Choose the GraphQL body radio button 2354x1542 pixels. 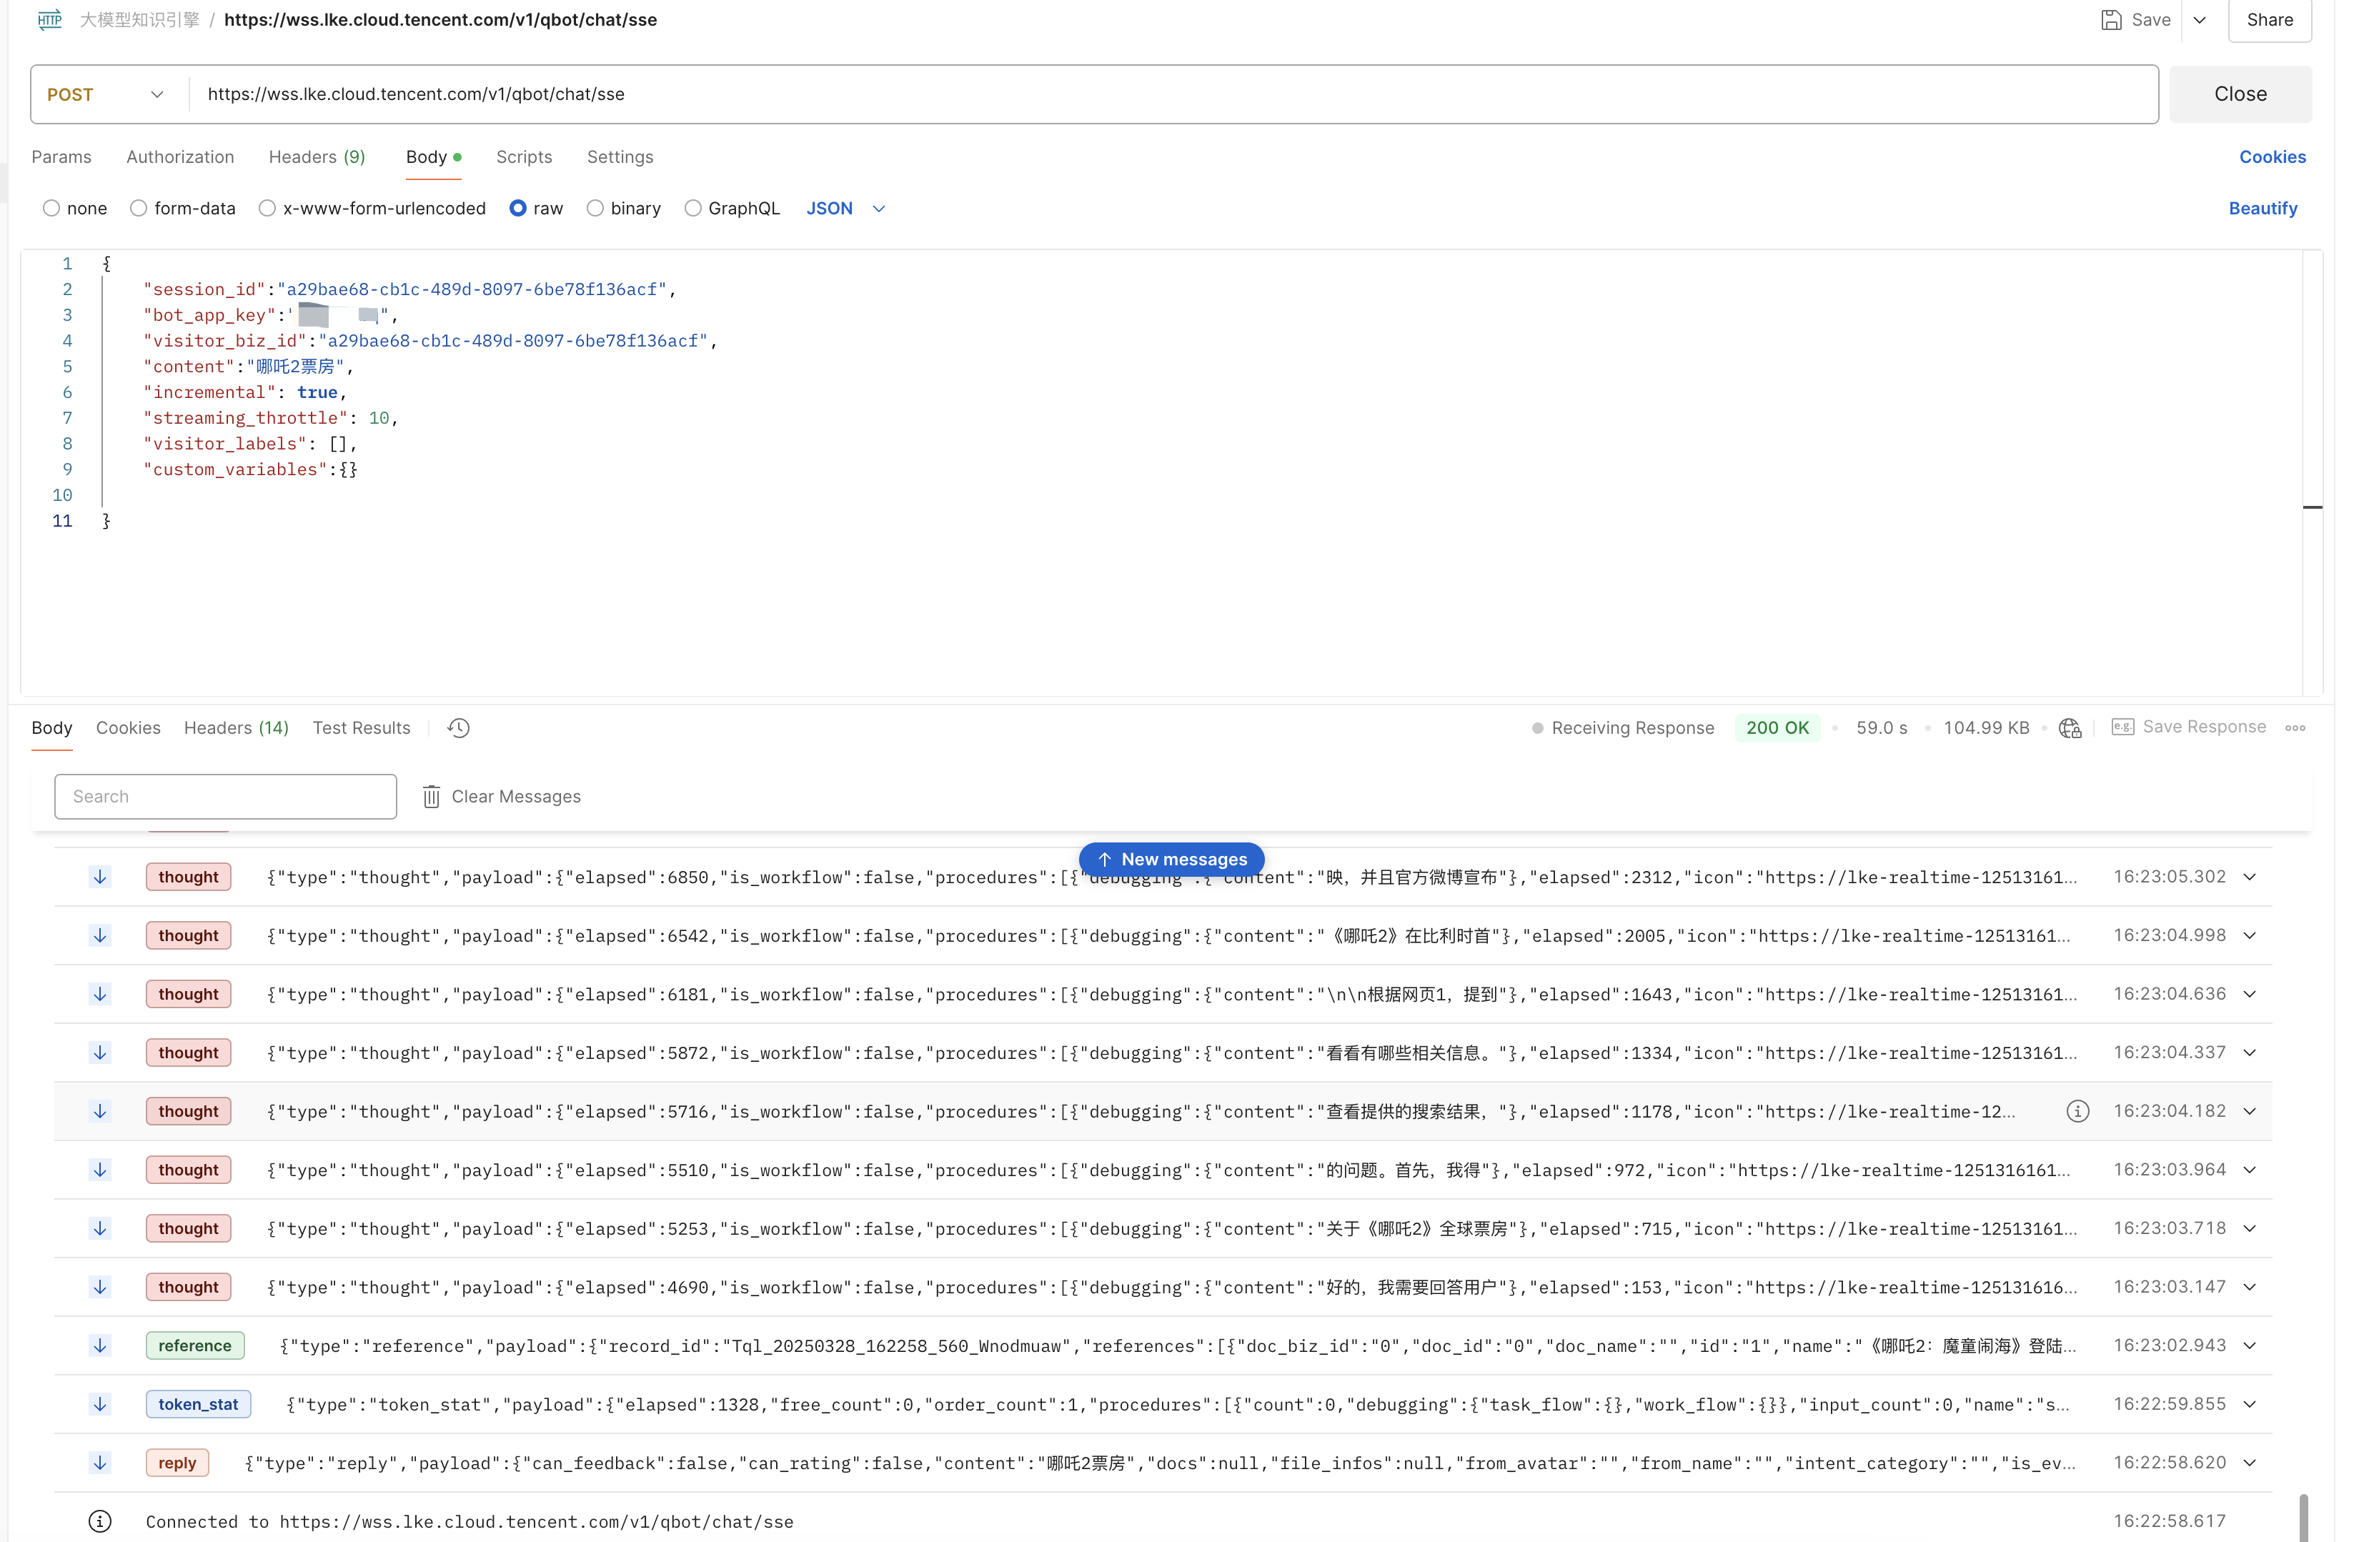click(693, 209)
